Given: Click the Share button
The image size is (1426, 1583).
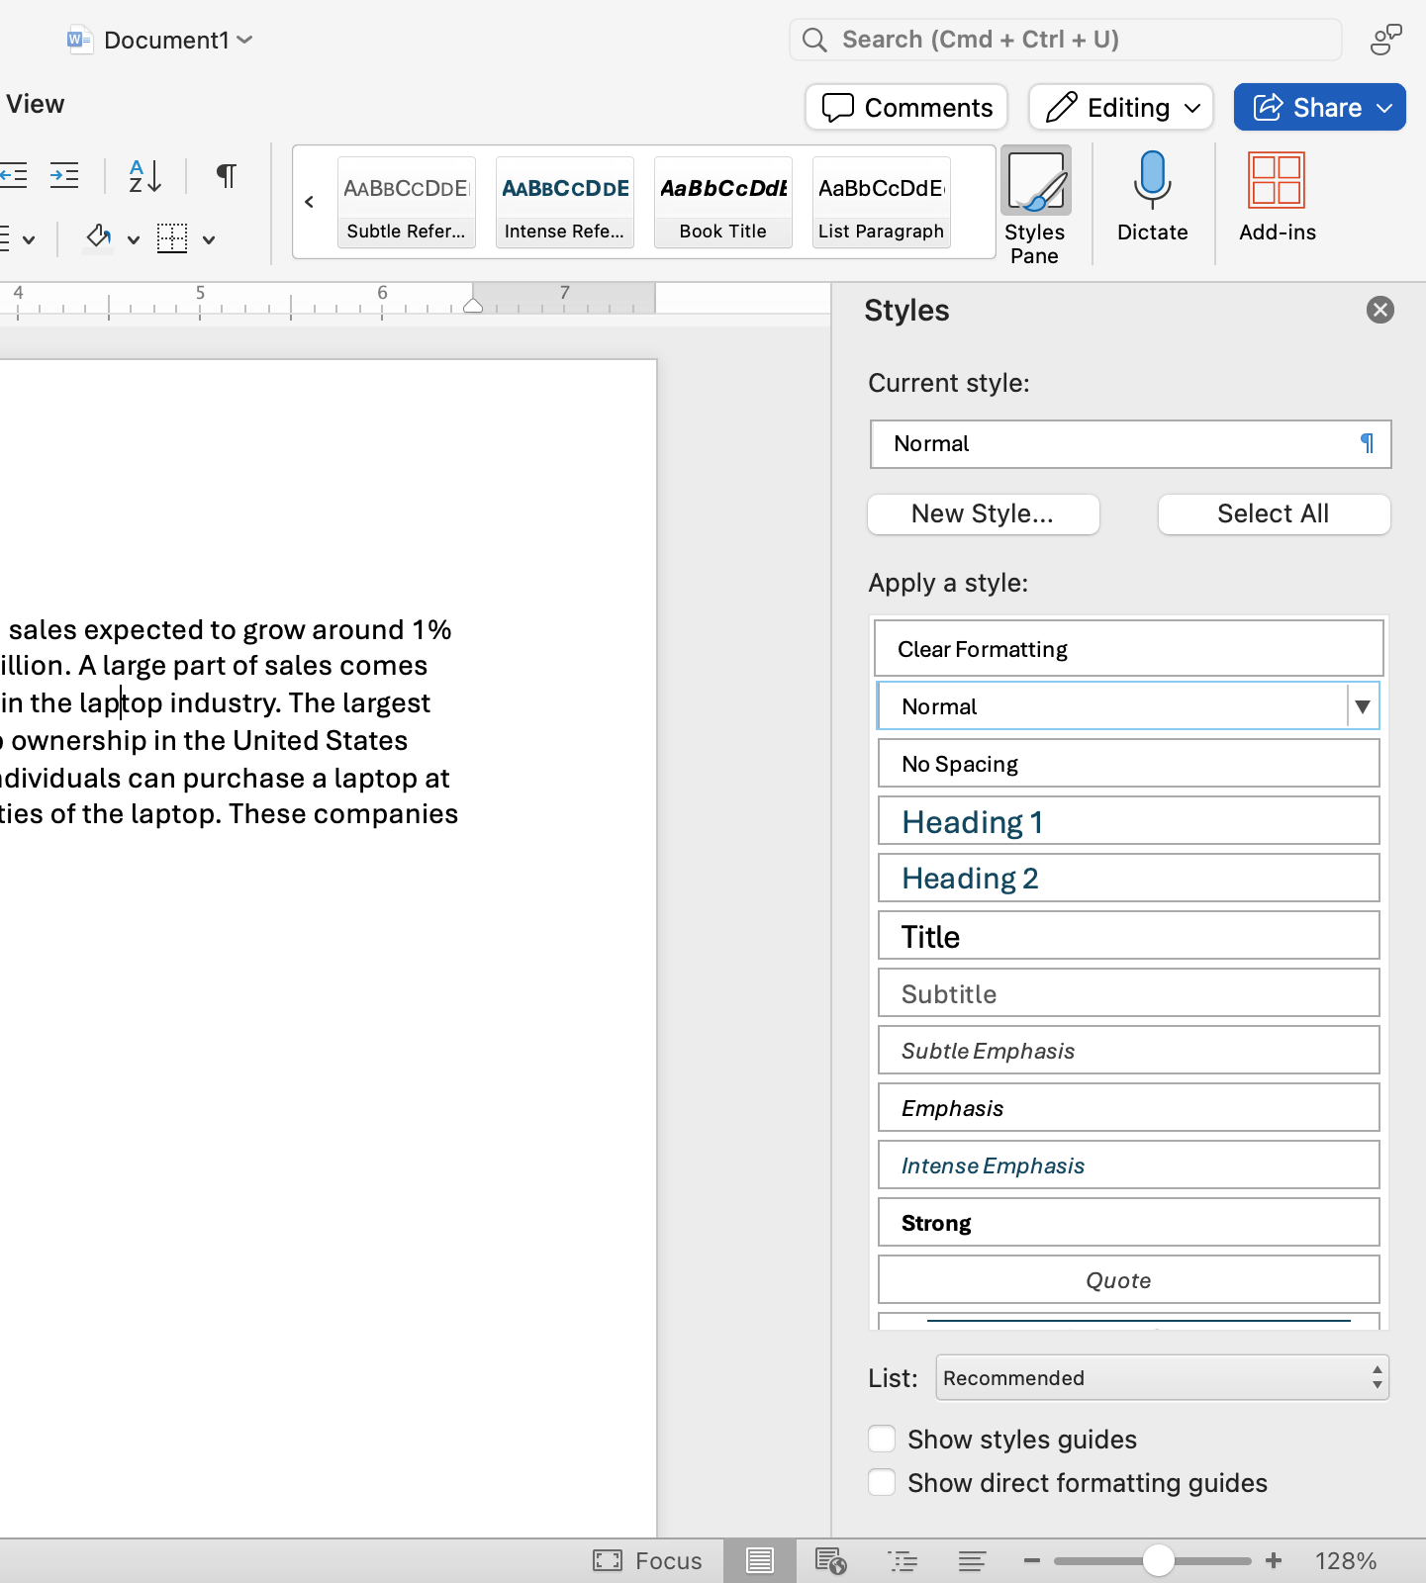Looking at the screenshot, I should pyautogui.click(x=1320, y=107).
